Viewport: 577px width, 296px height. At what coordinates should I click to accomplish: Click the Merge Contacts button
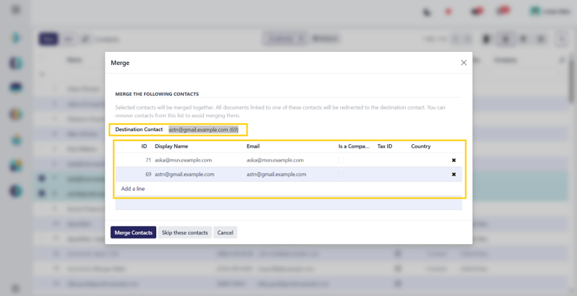click(x=133, y=232)
